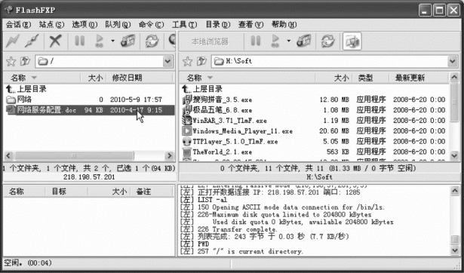Expand the H:\Soft local path dropdown
The width and height of the screenshot is (464, 273).
click(x=453, y=62)
